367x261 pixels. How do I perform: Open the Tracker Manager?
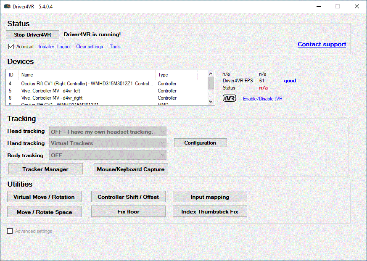[45, 169]
